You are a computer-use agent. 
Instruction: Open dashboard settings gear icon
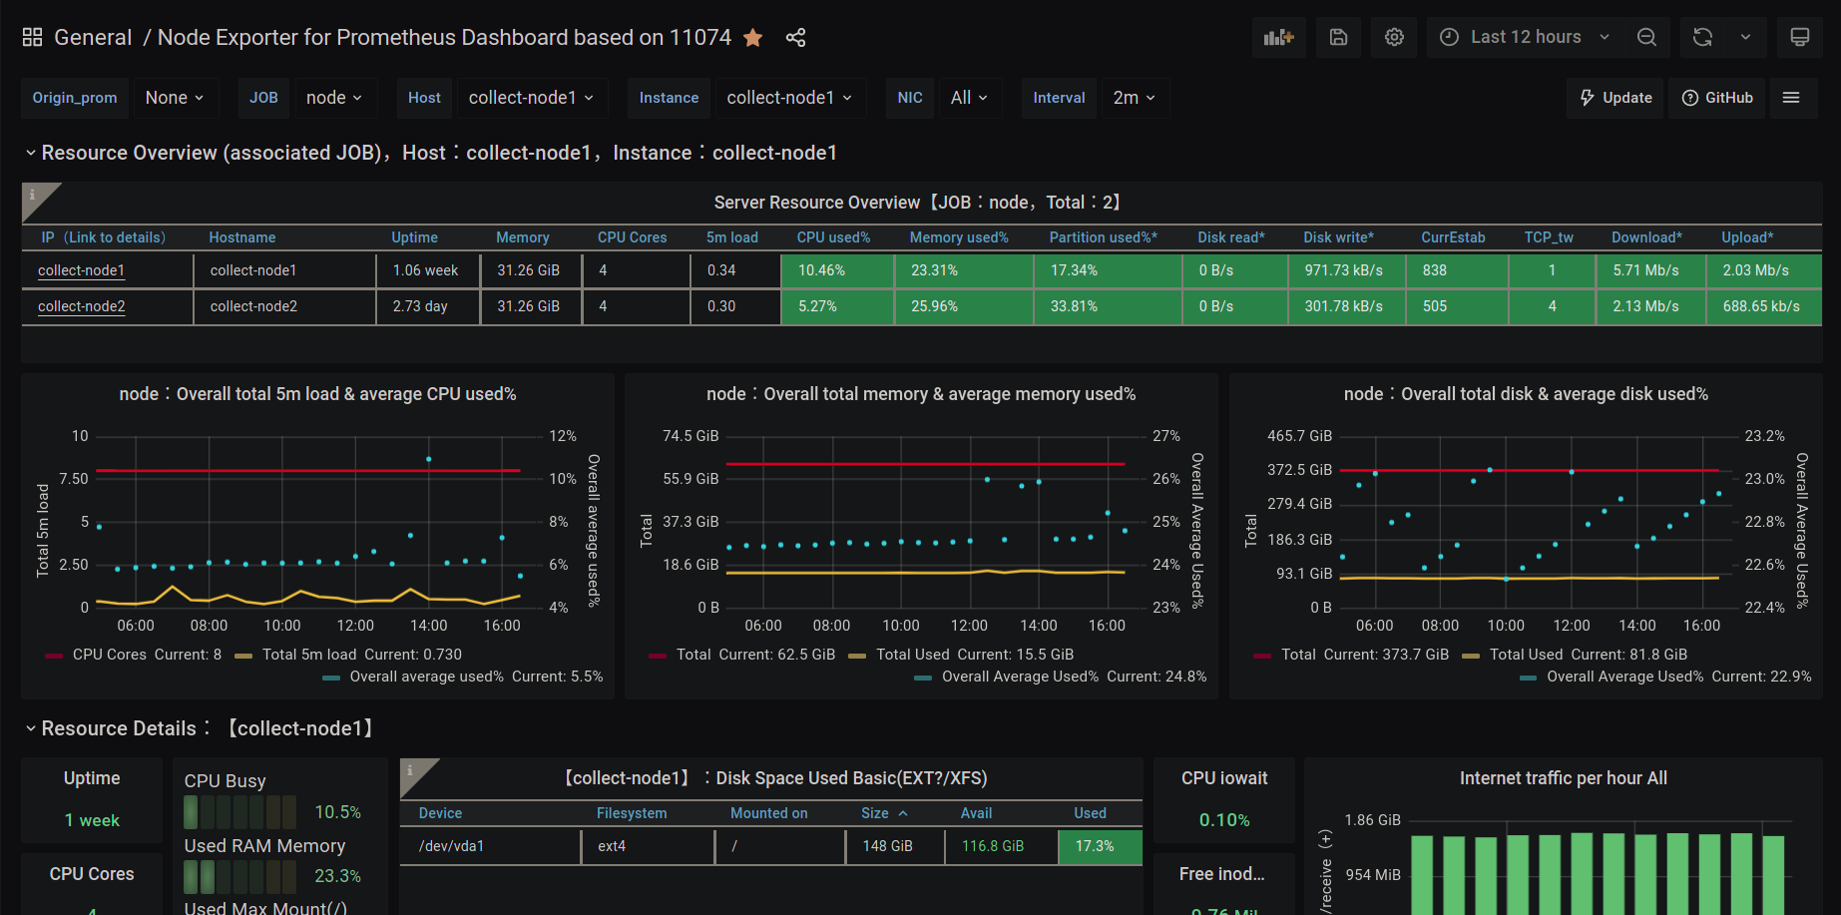pos(1394,37)
